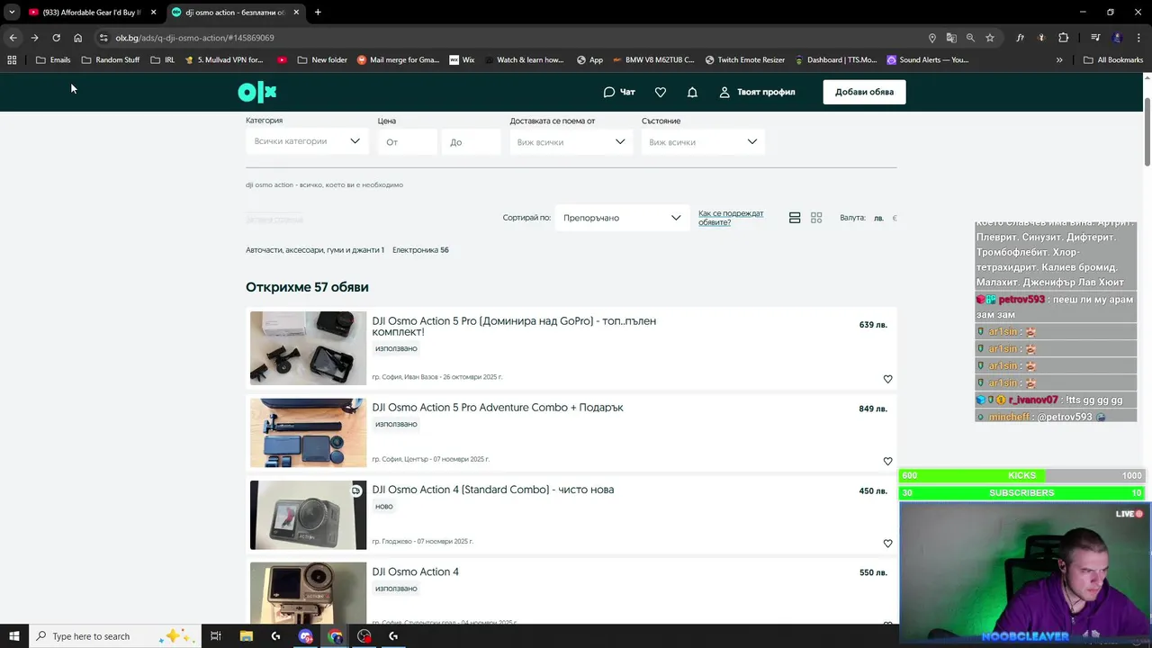Favorite the 849 лв. listing
Screen dimensions: 1152x648
[887, 461]
